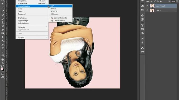This screenshot has height=100, width=179.
Task: Select the Rectangle shape tool
Action: tap(3, 56)
